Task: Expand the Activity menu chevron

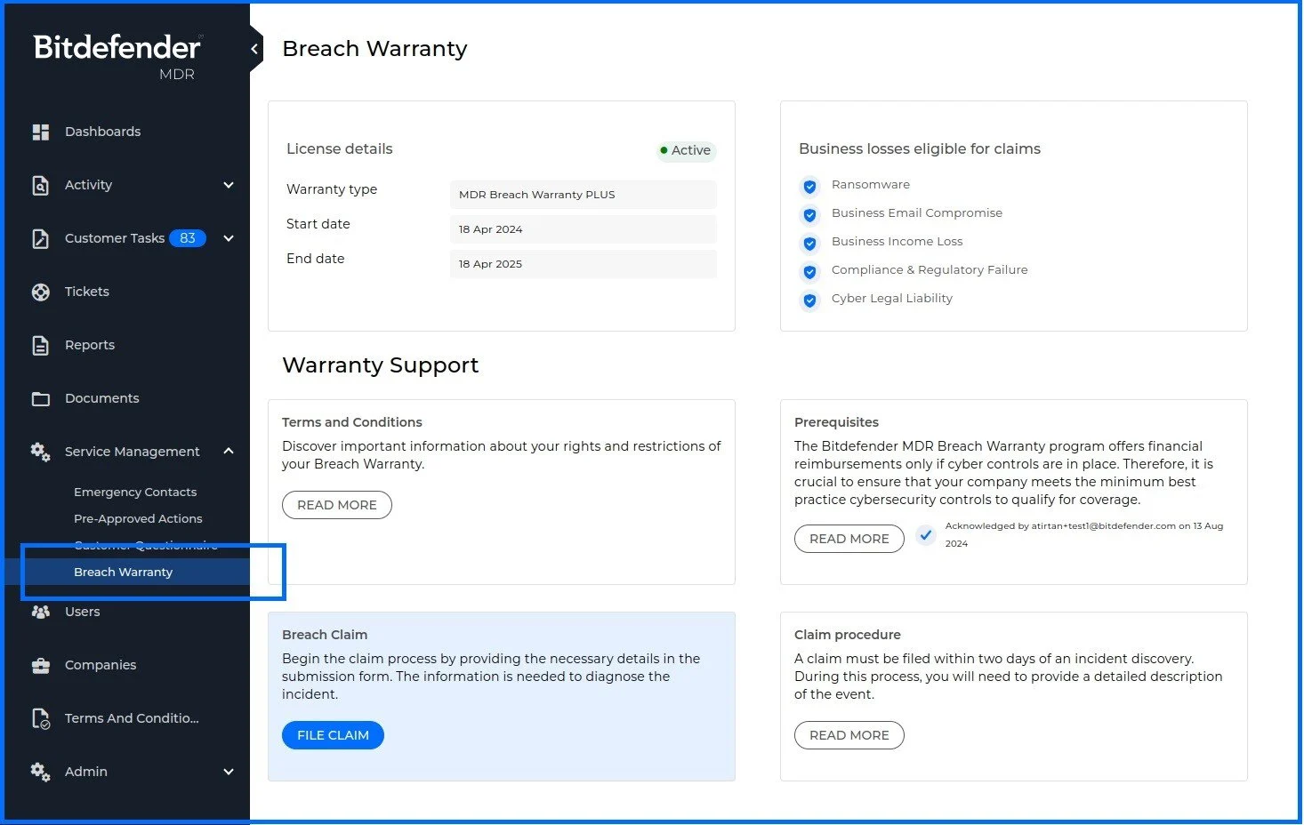Action: (x=229, y=185)
